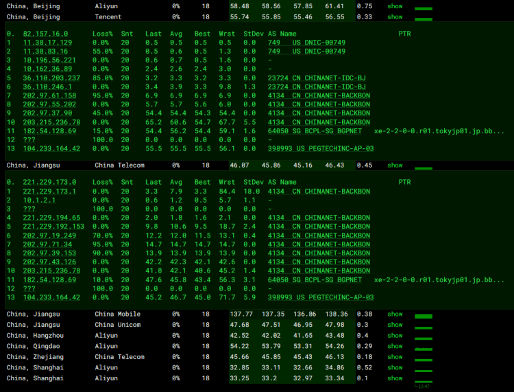The image size is (514, 392).
Task: Click the Jiangsu China Unicom latency sparkline
Action: pyautogui.click(x=424, y=327)
